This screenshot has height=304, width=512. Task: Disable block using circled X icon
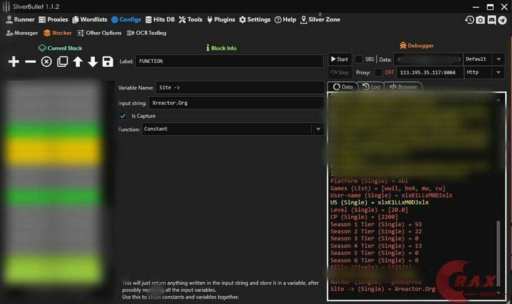click(x=46, y=61)
